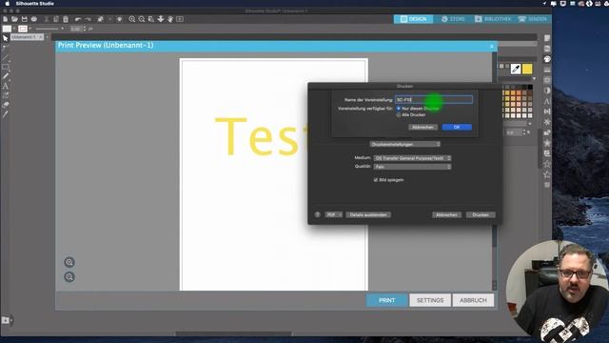The width and height of the screenshot is (609, 343).
Task: Add new document tab with plus
Action: [x=47, y=37]
